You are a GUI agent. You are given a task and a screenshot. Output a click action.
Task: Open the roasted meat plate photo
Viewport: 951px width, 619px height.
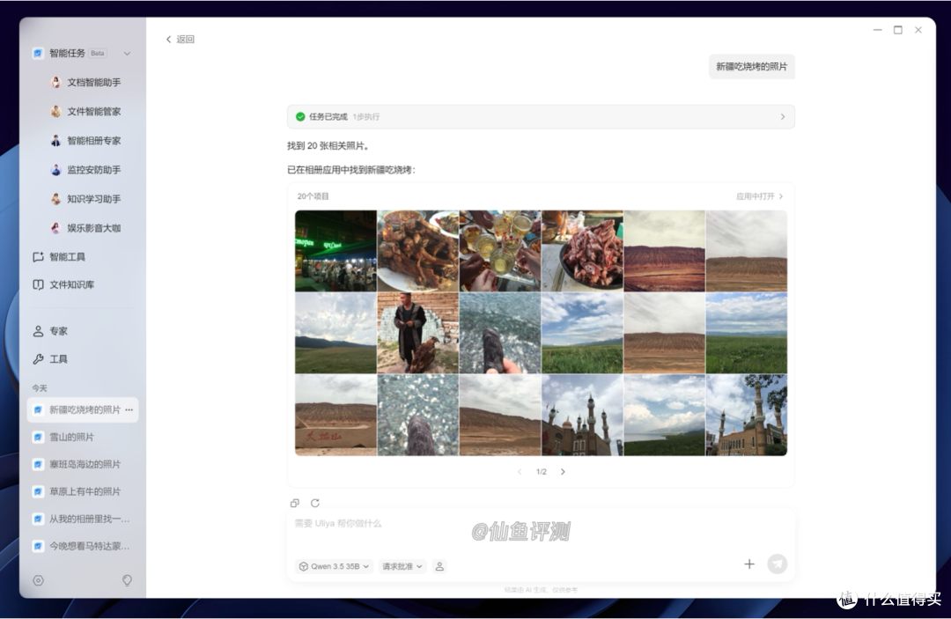[x=418, y=251]
